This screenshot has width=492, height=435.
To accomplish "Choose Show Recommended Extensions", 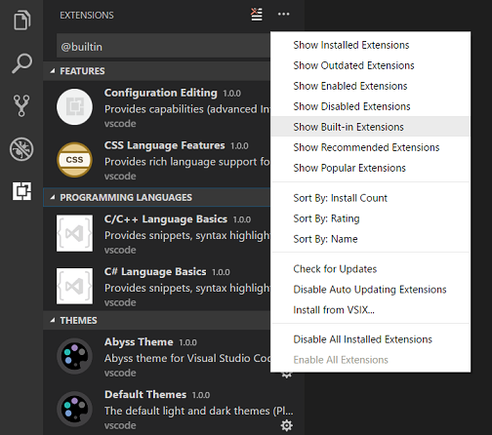I will (x=370, y=147).
